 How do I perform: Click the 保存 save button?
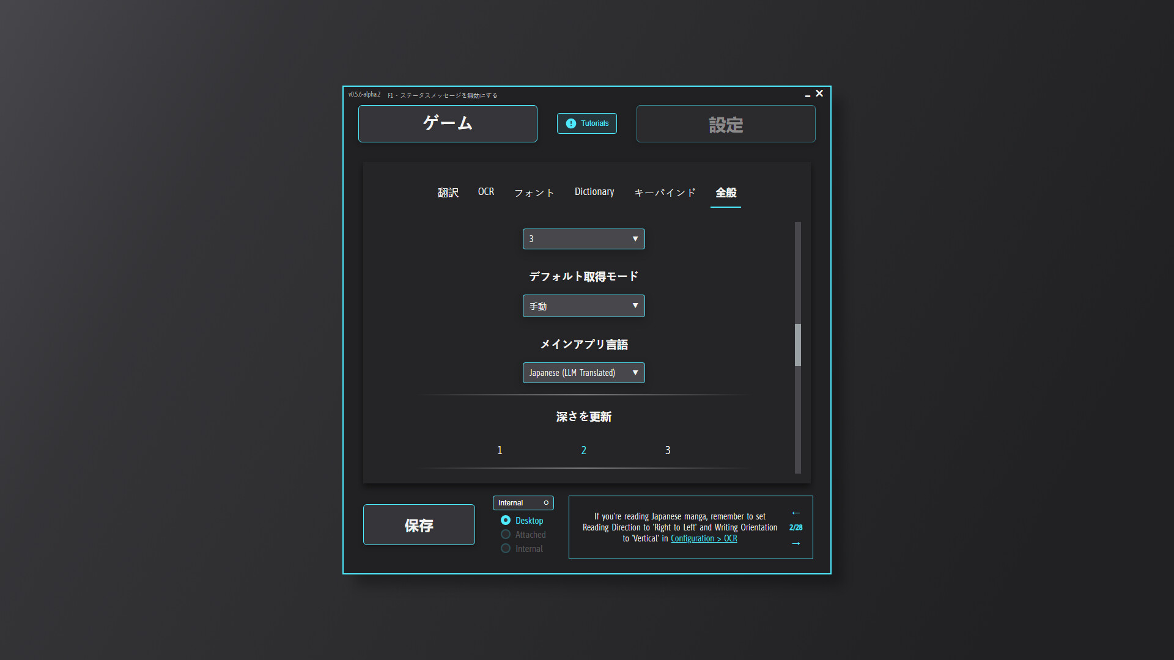tap(418, 524)
